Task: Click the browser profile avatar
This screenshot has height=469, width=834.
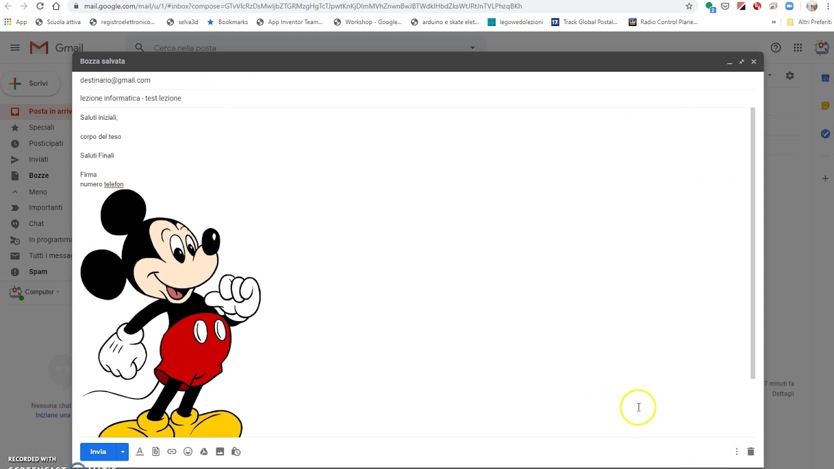Action: [812, 6]
